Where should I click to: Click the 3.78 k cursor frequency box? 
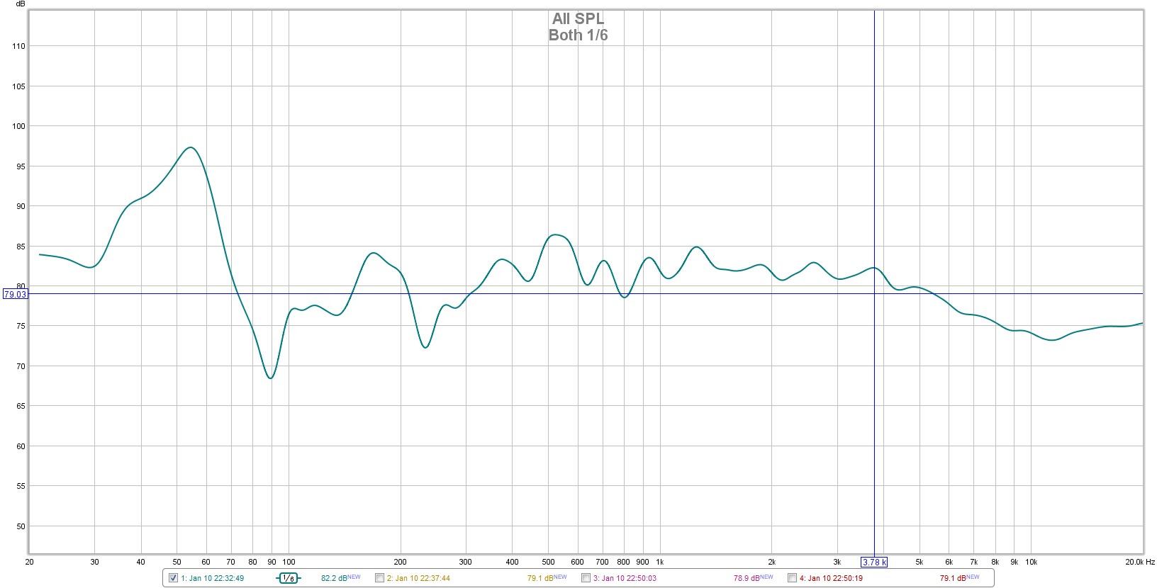point(874,562)
